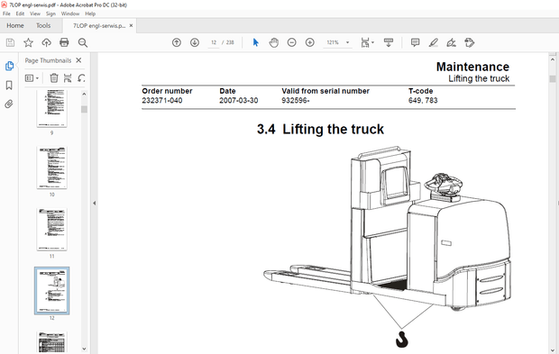Go to next page with the down arrow
The image size is (559, 354).
(x=195, y=42)
